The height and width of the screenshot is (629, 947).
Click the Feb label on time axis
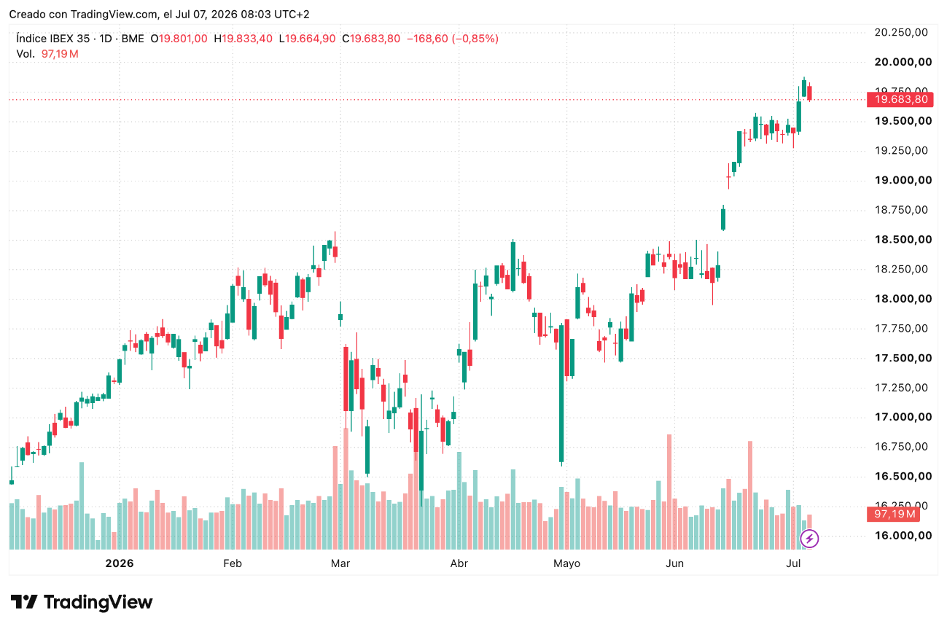(232, 563)
